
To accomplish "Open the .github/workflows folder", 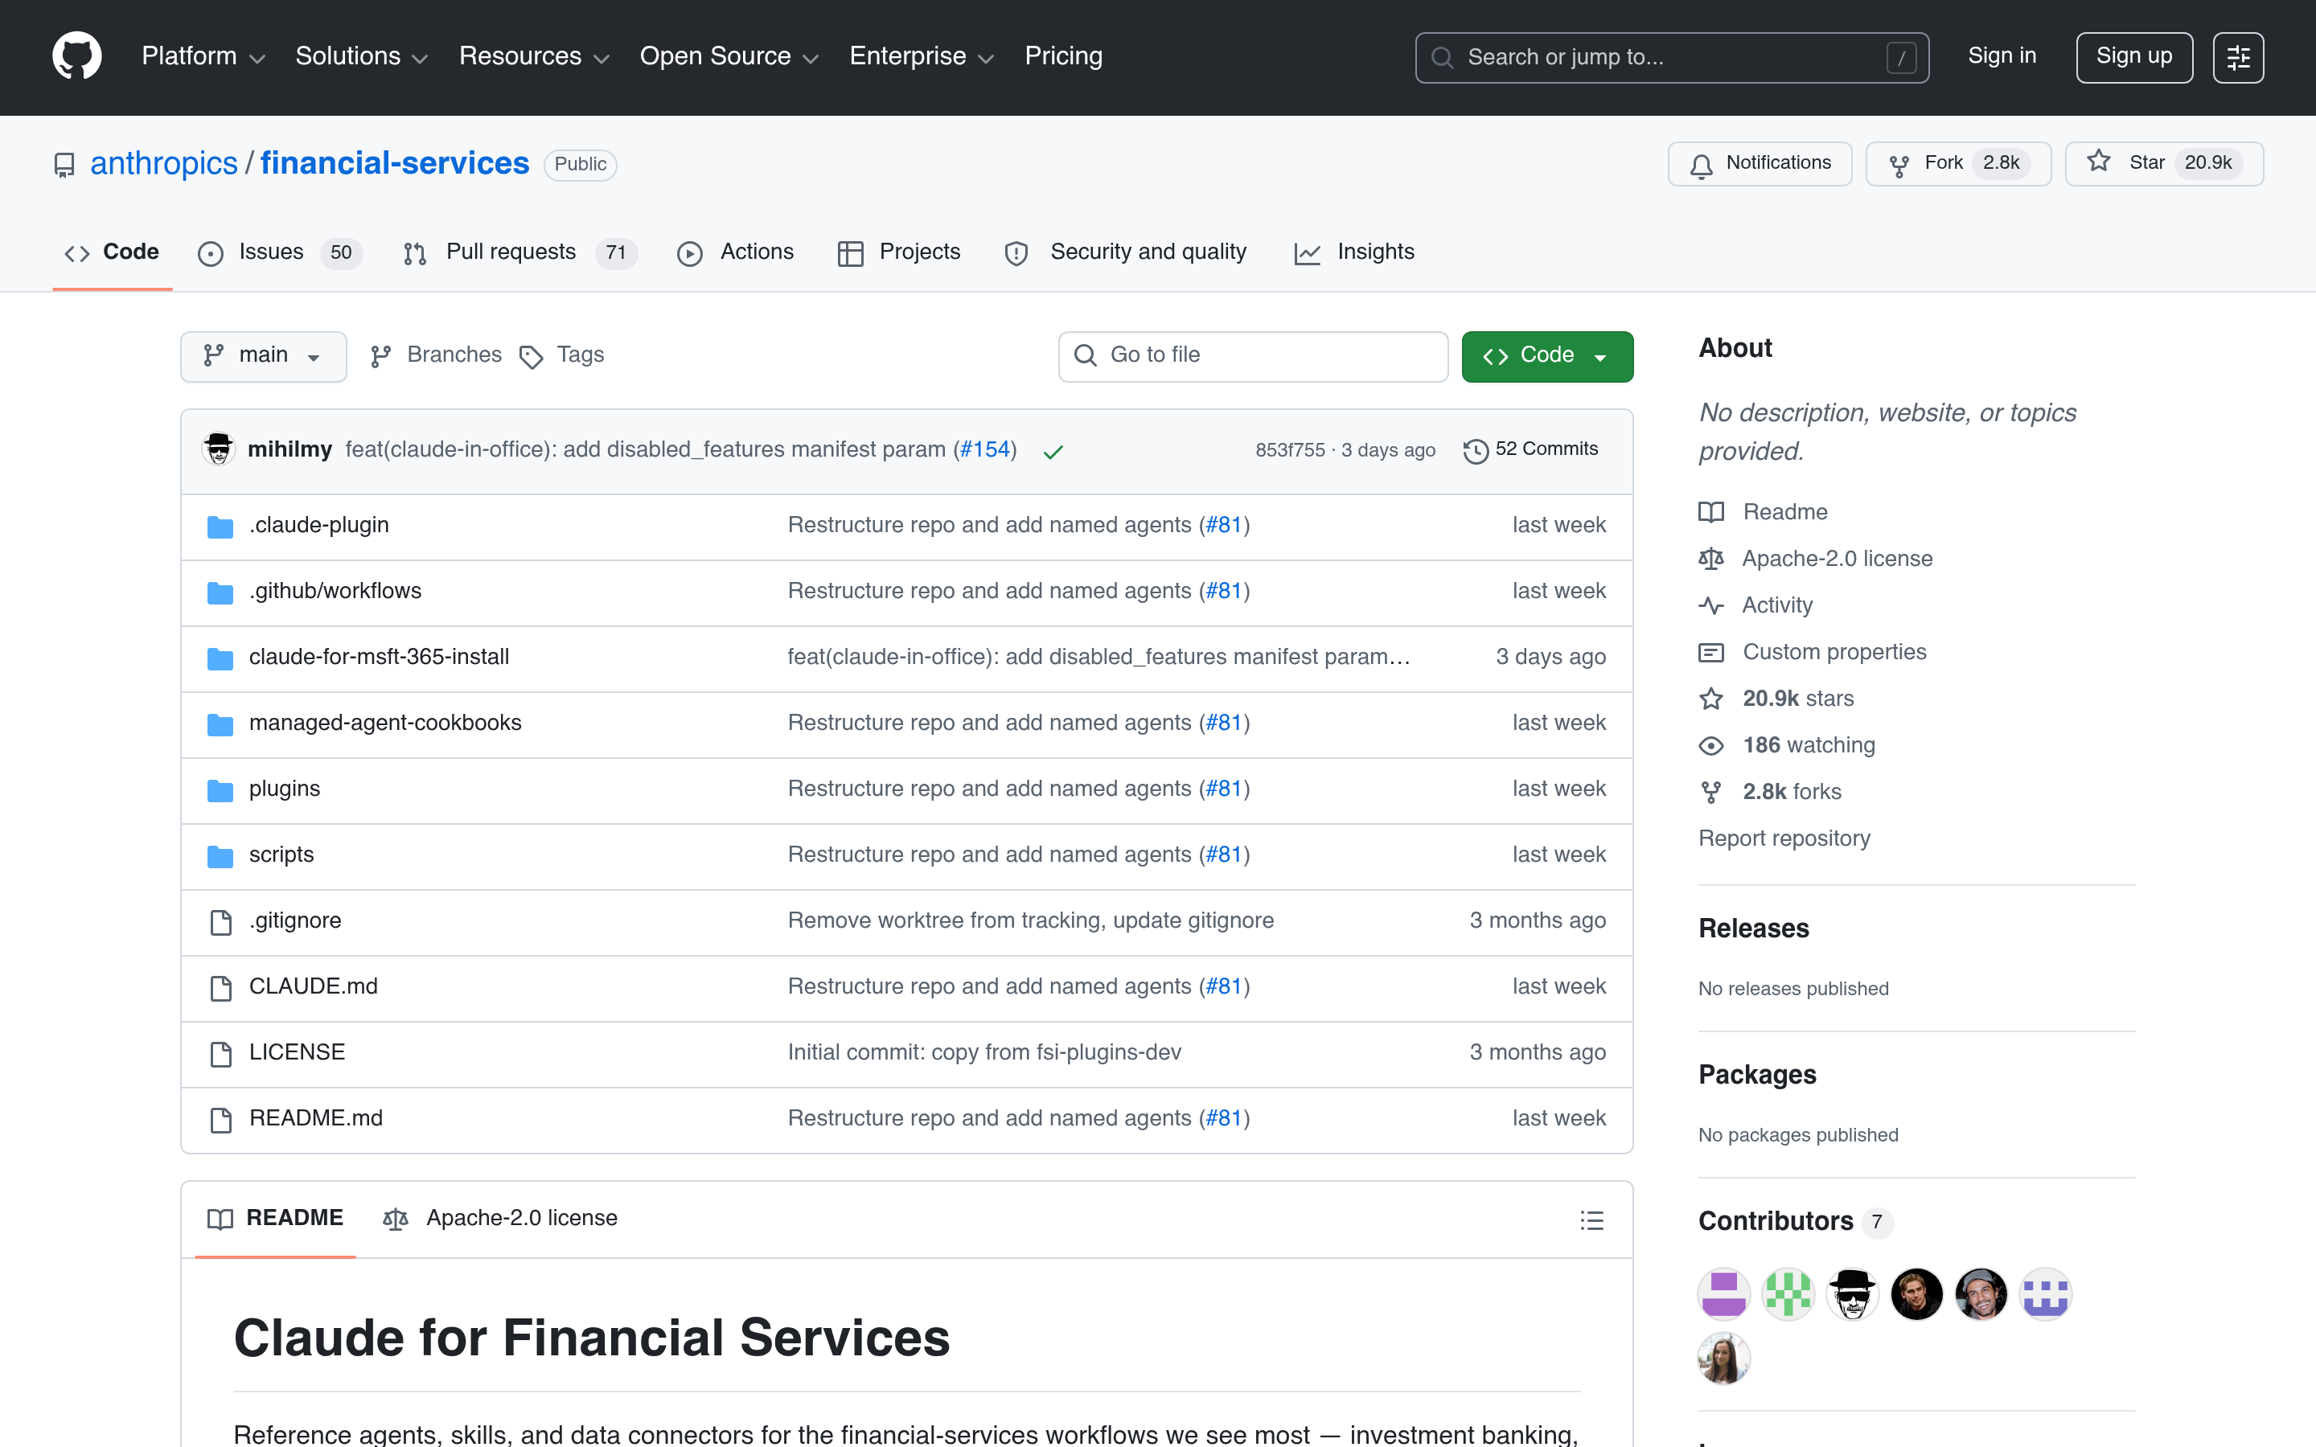I will coord(335,592).
